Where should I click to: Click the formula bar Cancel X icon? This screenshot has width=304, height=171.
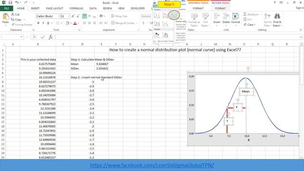tap(35, 37)
